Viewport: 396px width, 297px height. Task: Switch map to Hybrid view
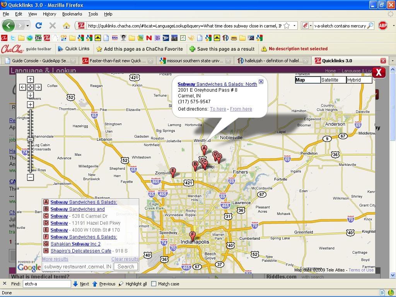359,80
